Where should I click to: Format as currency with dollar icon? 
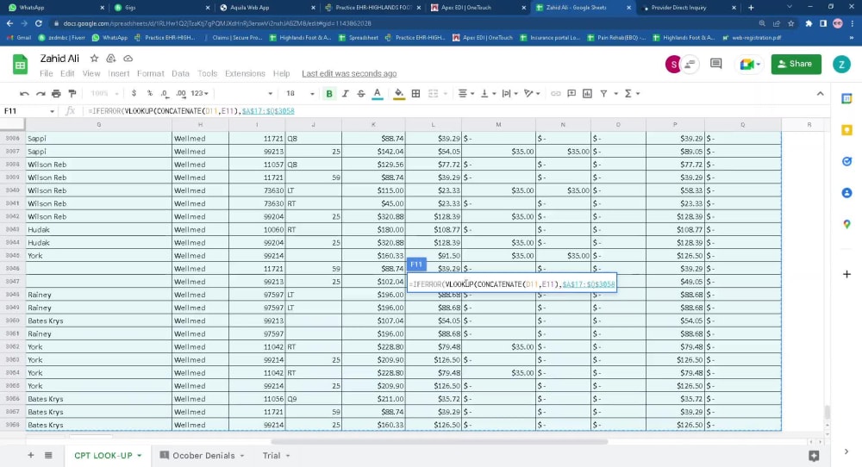pyautogui.click(x=134, y=93)
